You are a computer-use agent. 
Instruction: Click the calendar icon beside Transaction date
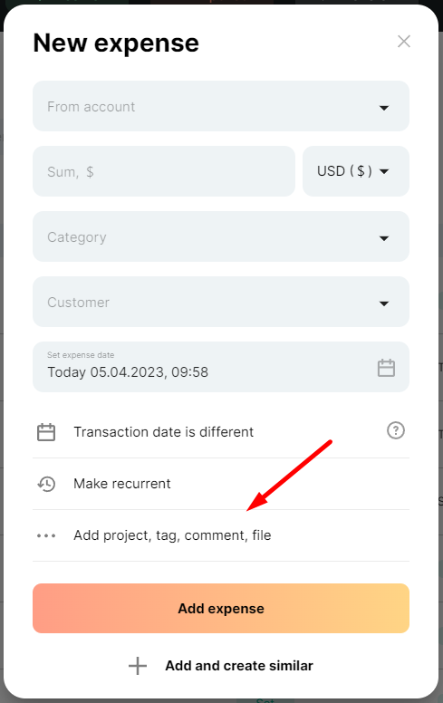(x=46, y=432)
